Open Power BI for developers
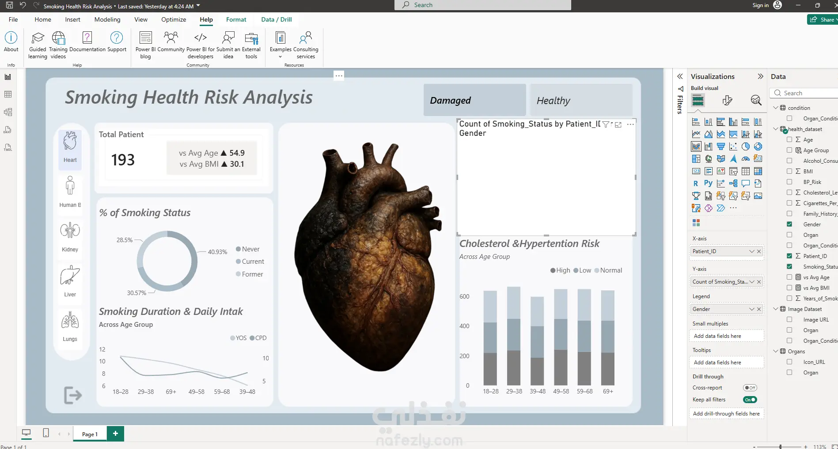 click(x=201, y=45)
